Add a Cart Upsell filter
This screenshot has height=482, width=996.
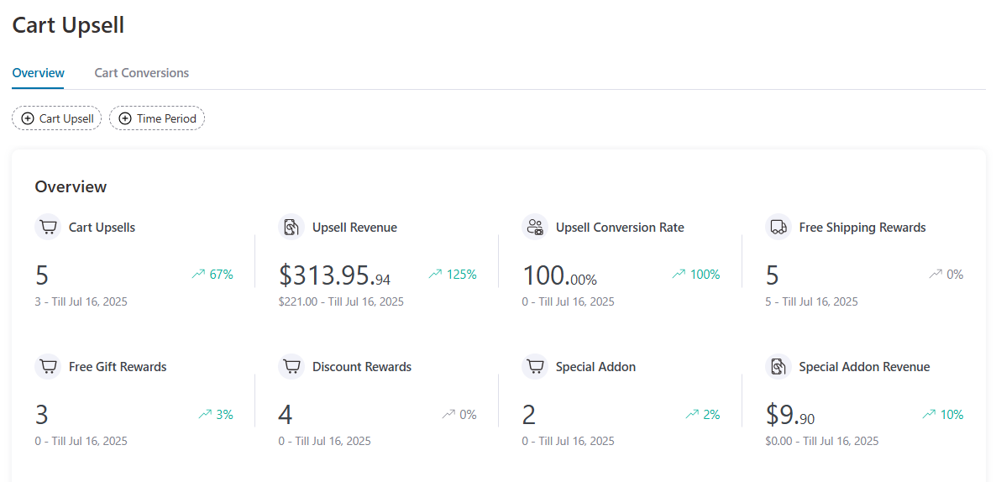tap(56, 118)
